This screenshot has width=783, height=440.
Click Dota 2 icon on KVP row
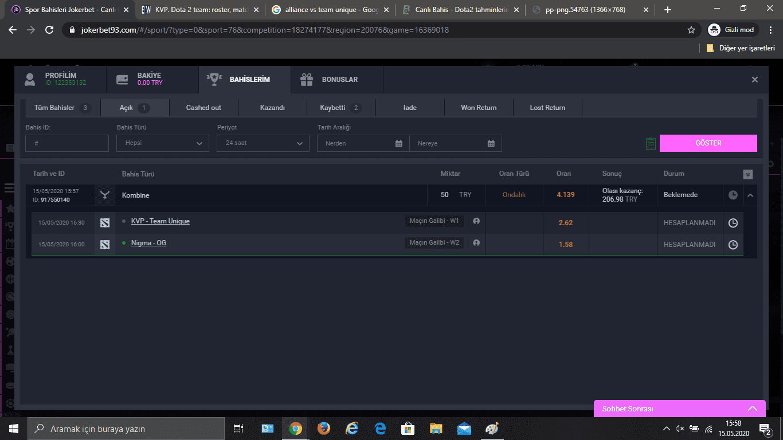104,223
